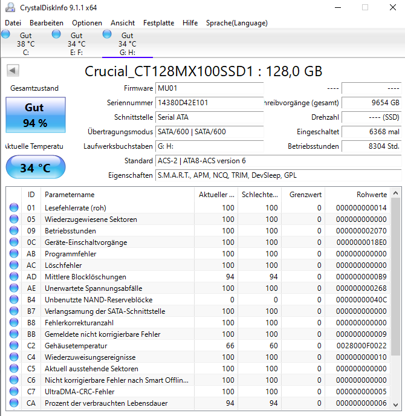Select the UltraDMA-CRC-Fehler parameter name
The image size is (405, 416).
click(x=80, y=392)
